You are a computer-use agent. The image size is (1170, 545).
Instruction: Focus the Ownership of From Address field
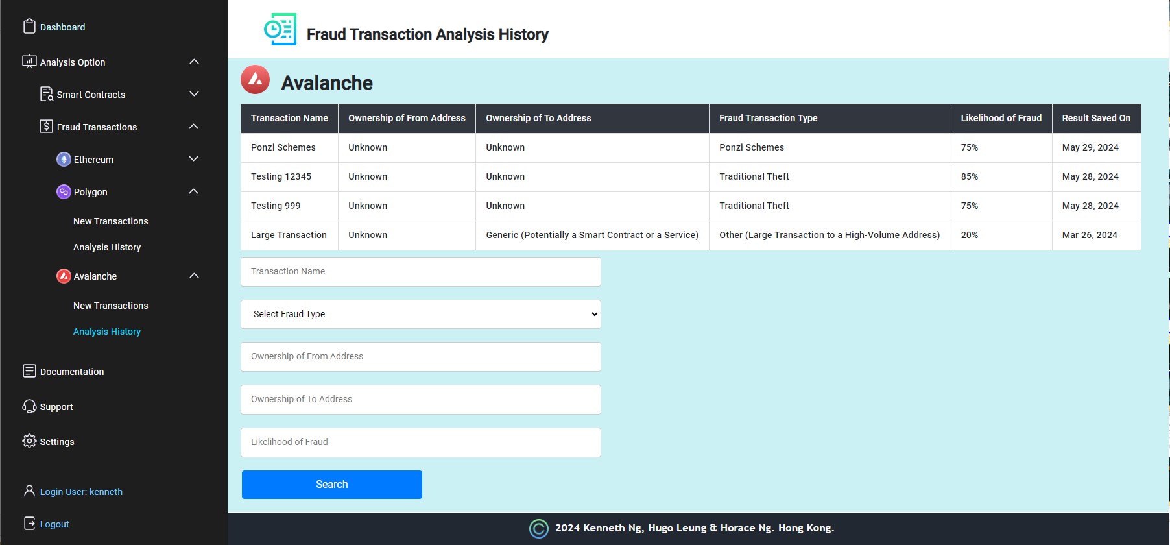click(421, 357)
